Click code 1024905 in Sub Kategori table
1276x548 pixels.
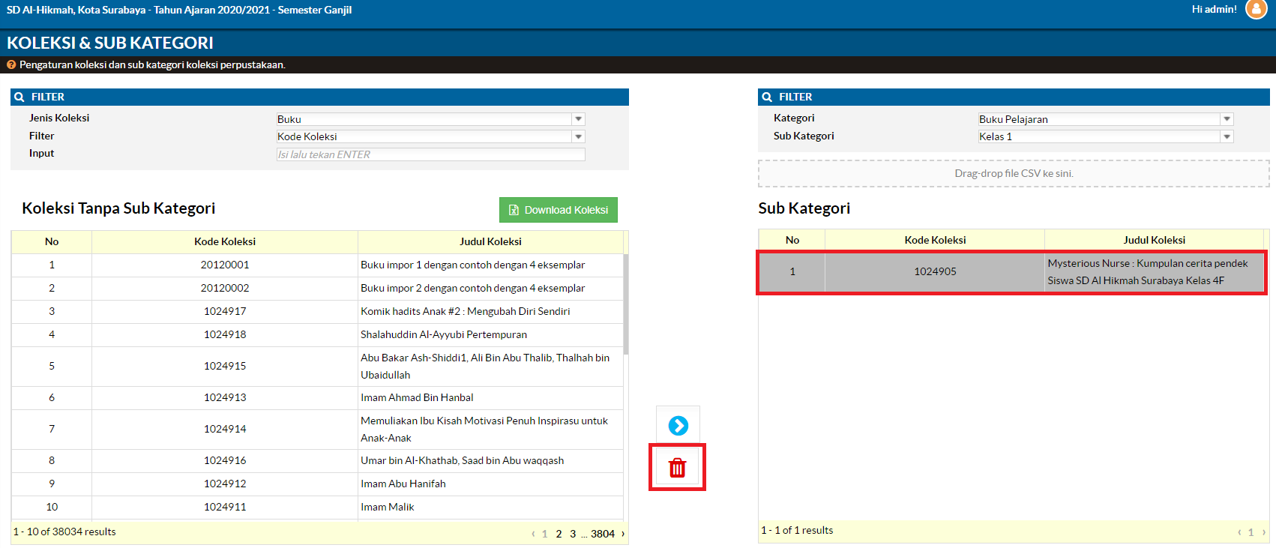coord(935,271)
